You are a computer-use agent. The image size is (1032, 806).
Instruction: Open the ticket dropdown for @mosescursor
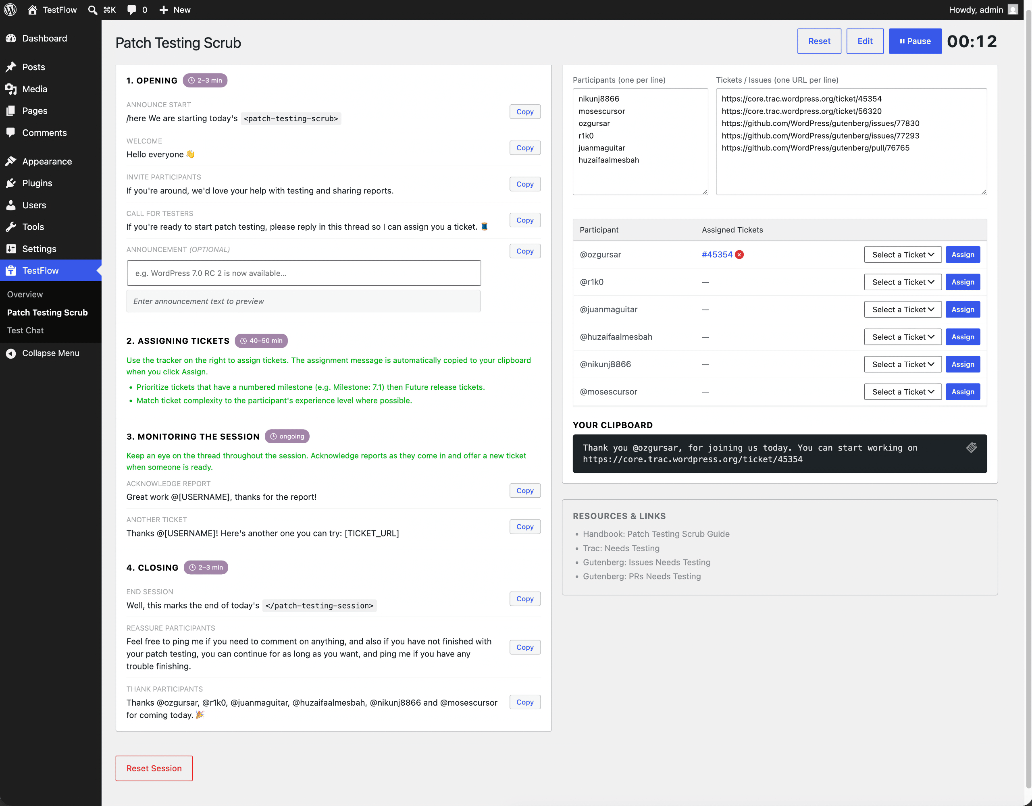pyautogui.click(x=903, y=392)
